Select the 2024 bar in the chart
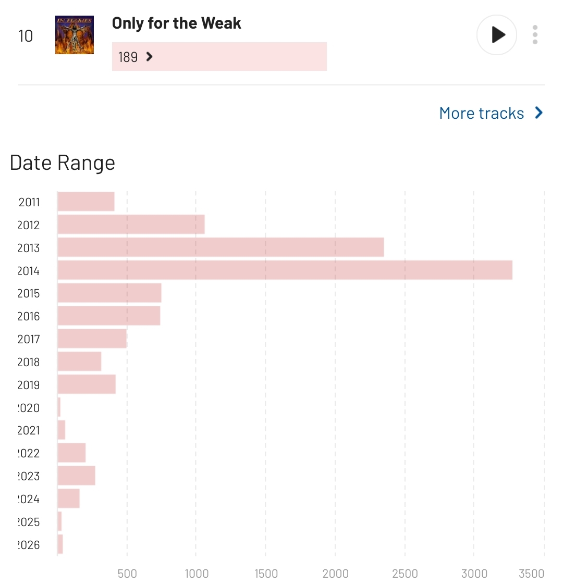This screenshot has height=585, width=563. pos(68,499)
